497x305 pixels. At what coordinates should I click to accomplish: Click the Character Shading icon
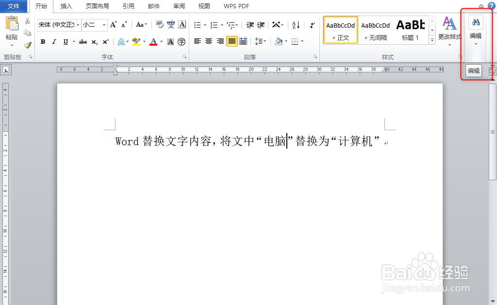pos(170,42)
